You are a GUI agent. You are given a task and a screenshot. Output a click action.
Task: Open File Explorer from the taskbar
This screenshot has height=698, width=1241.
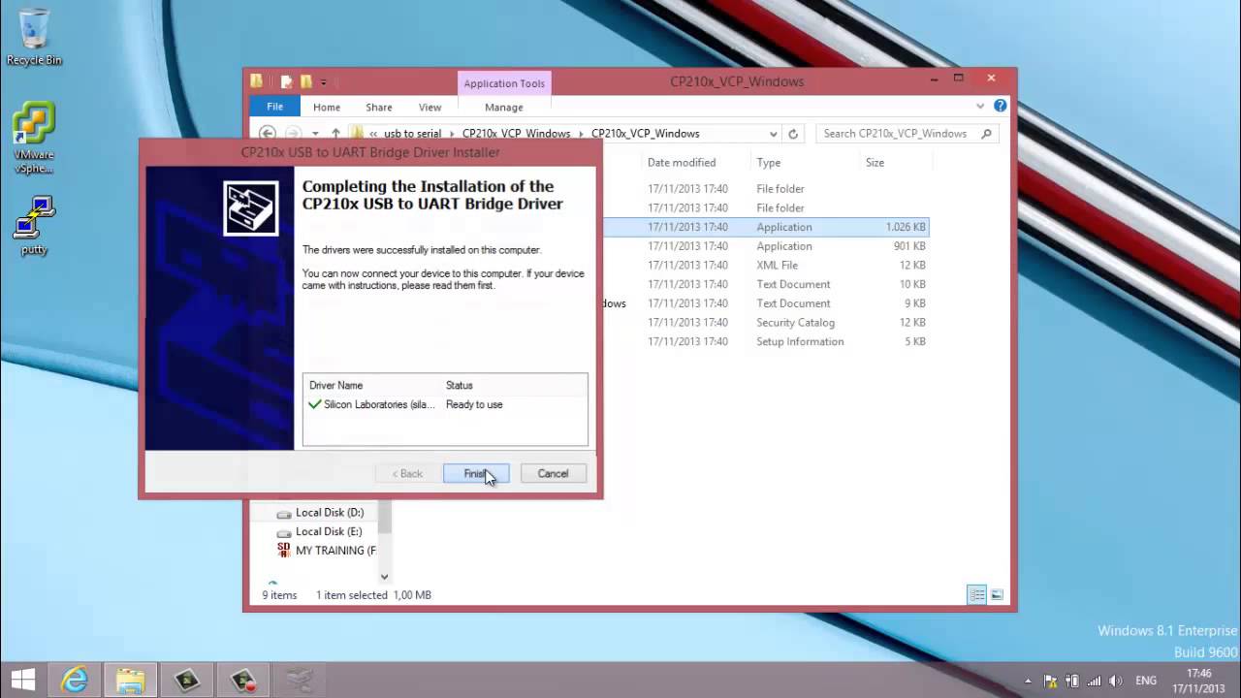(130, 680)
